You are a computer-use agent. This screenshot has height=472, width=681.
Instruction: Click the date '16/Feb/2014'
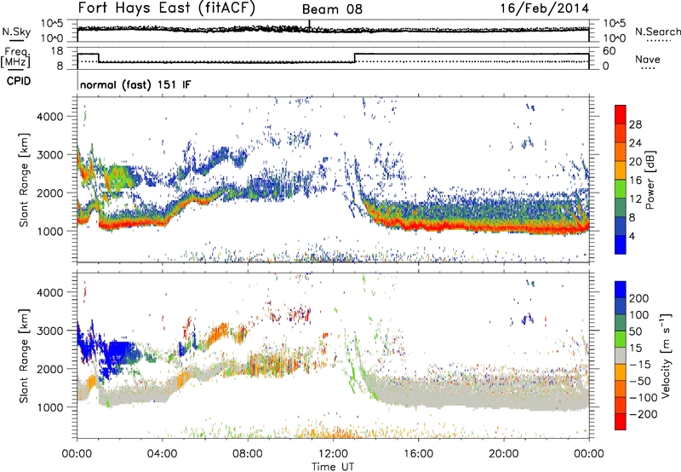(545, 9)
